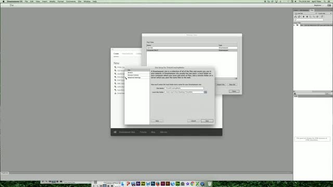Open the Commands menu
Screen dimensions: 333x187
[x=71, y=1]
